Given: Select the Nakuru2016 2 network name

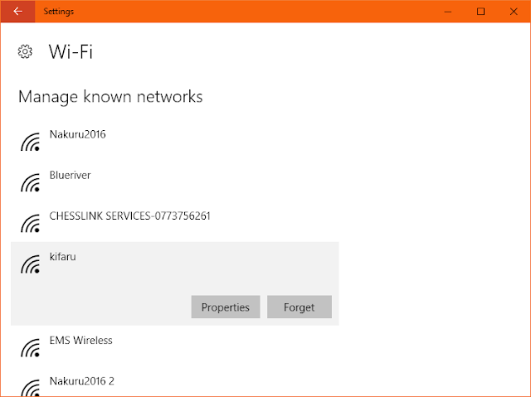Looking at the screenshot, I should coord(82,381).
